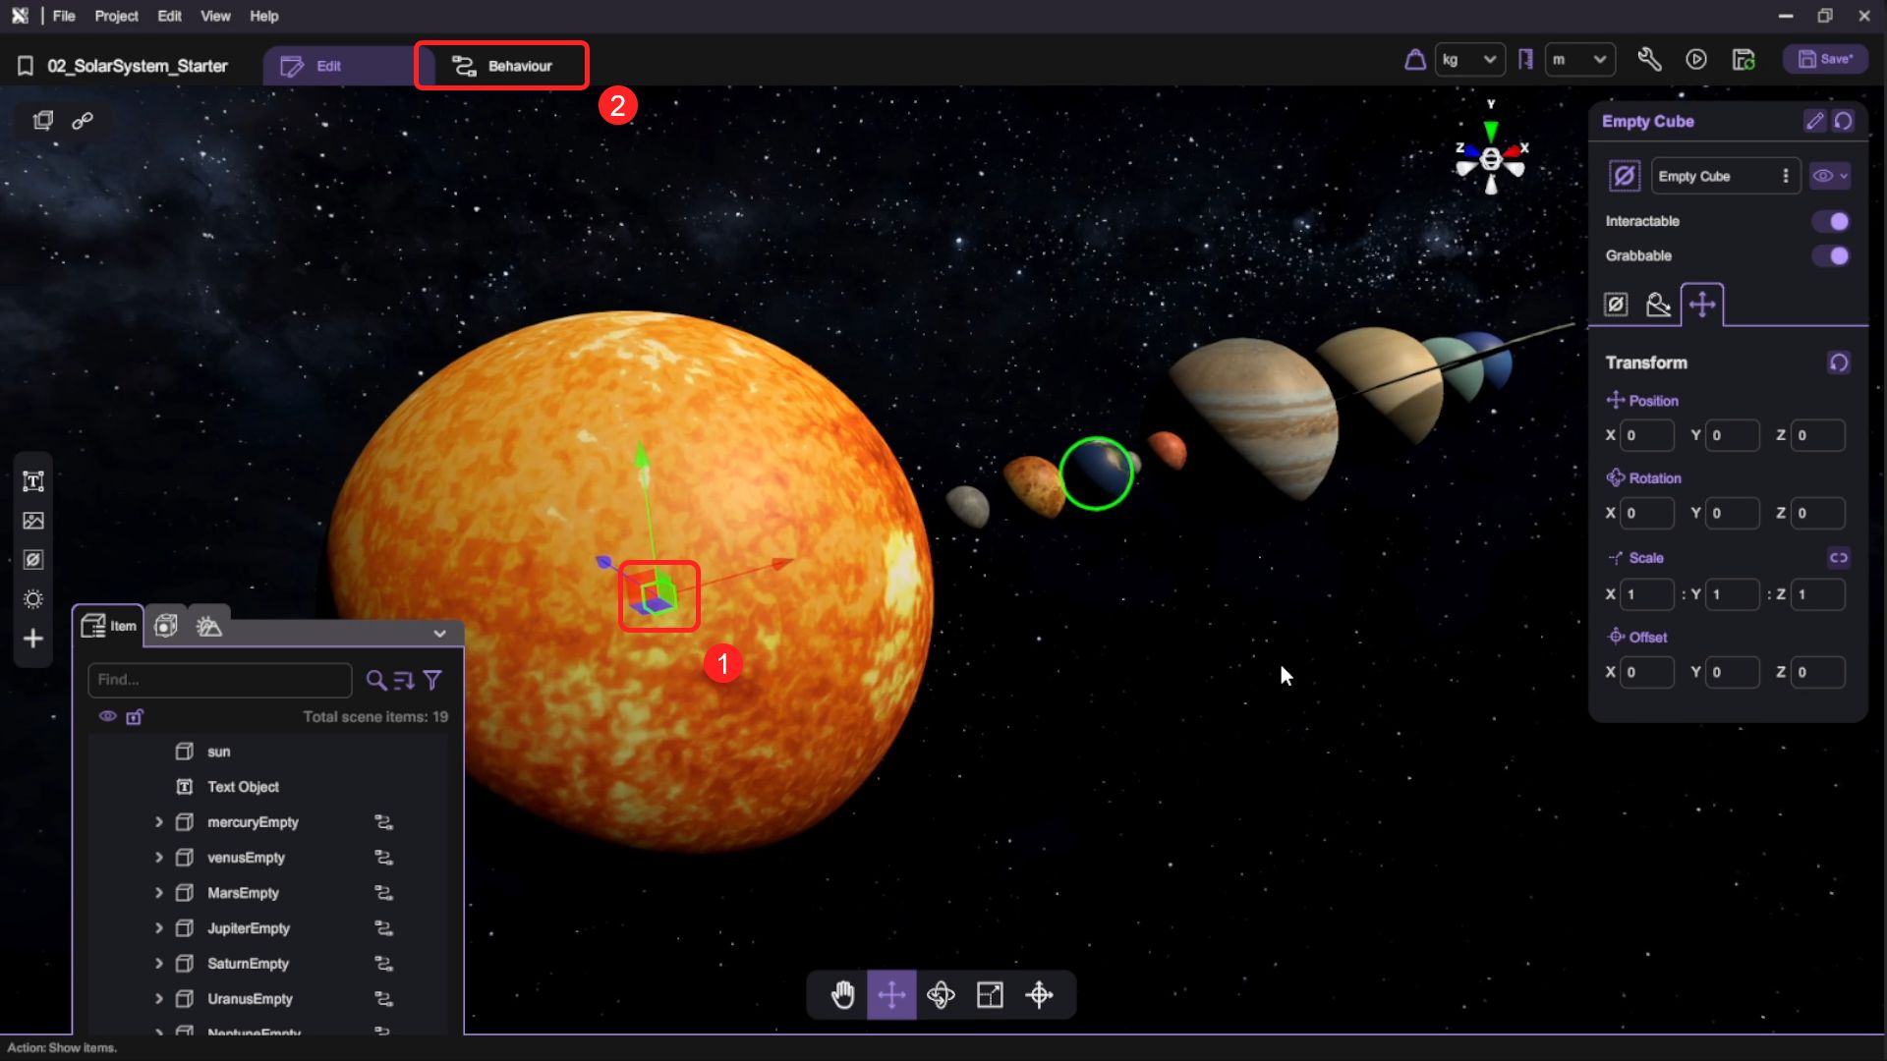Viewport: 1887px width, 1061px height.
Task: Open the kg mass unit dropdown
Action: point(1469,60)
